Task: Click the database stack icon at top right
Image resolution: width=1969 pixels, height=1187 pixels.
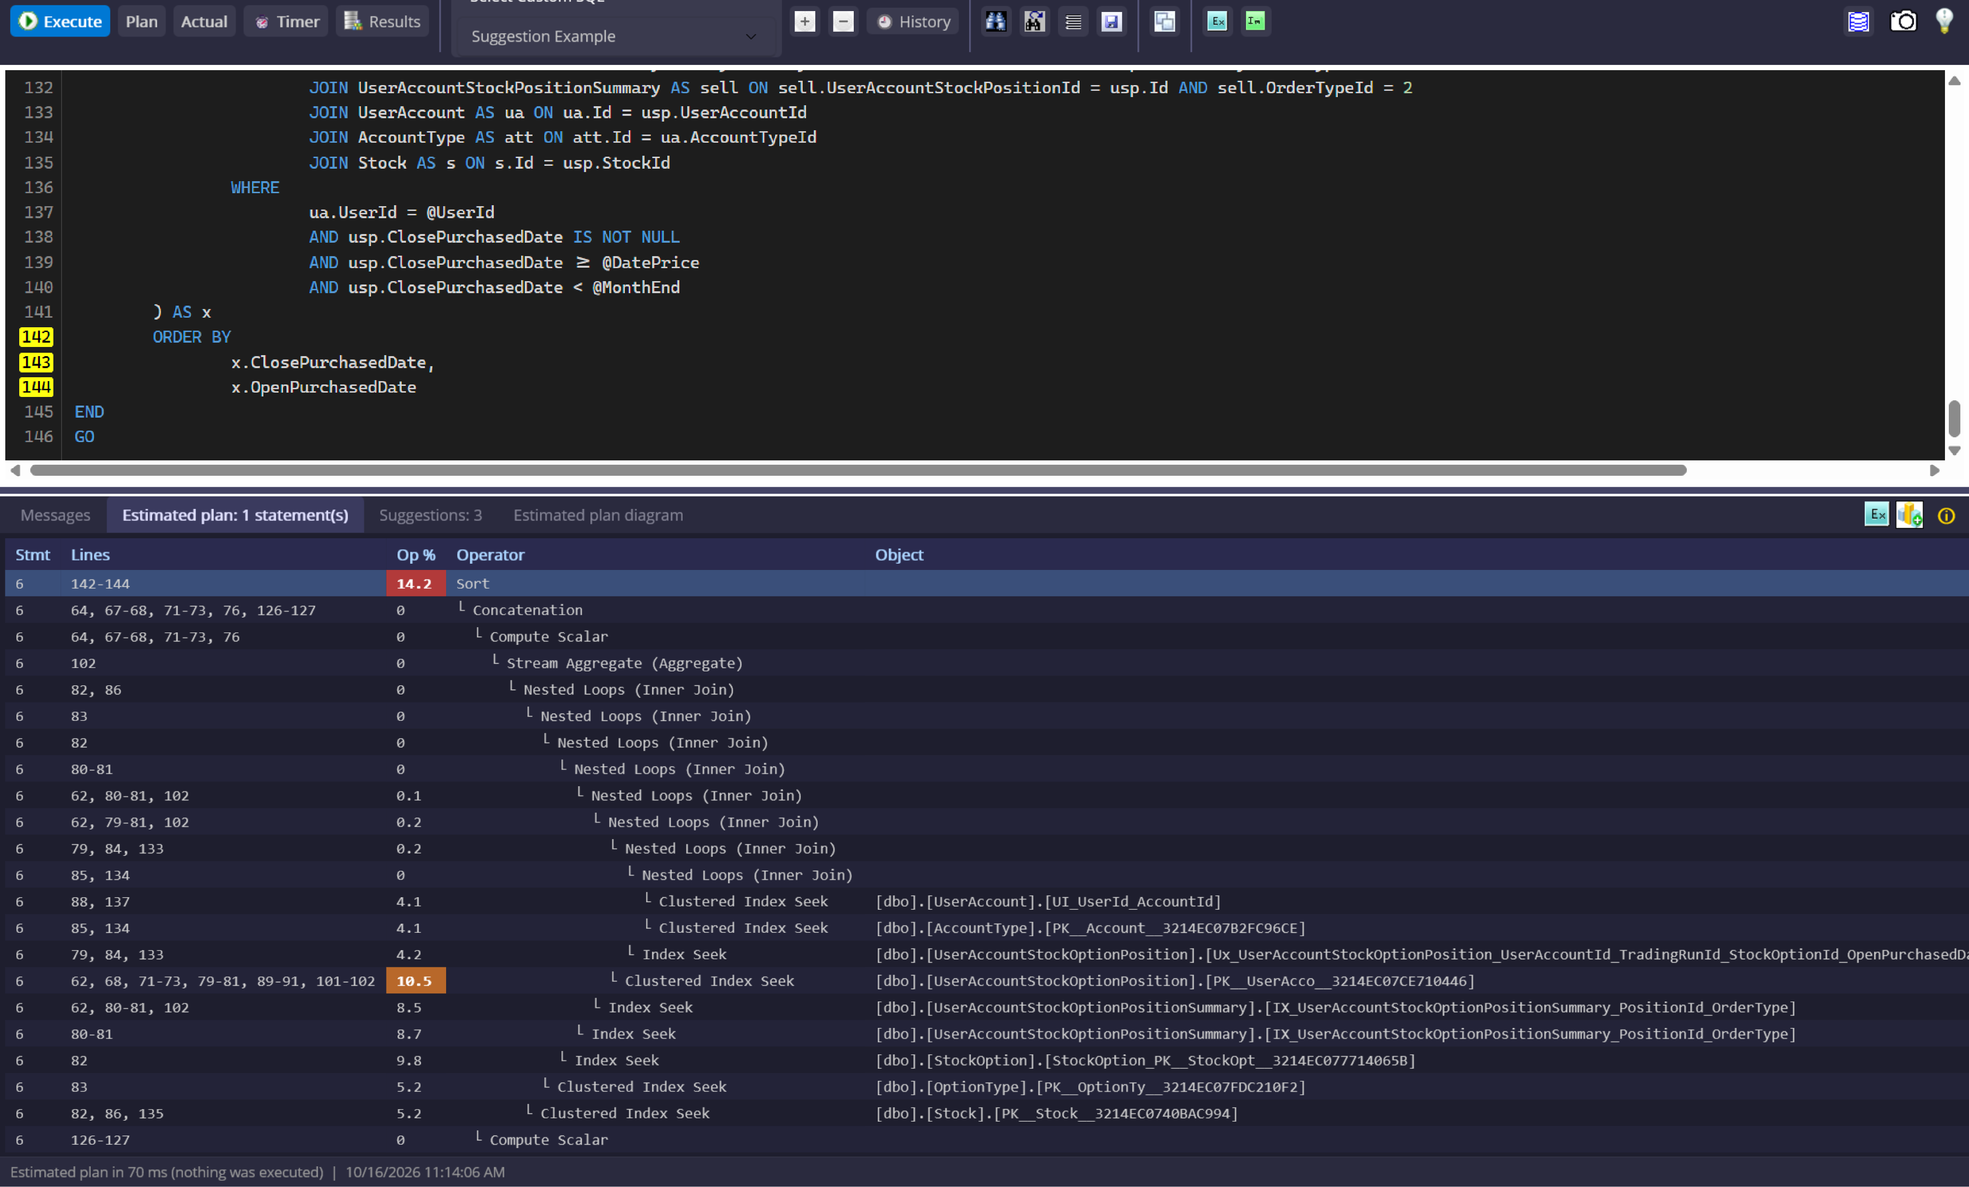Action: pyautogui.click(x=1859, y=22)
